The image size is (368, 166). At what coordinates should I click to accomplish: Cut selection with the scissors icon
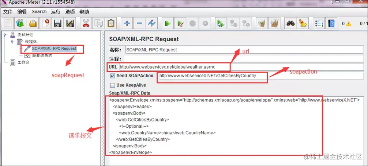(86, 23)
